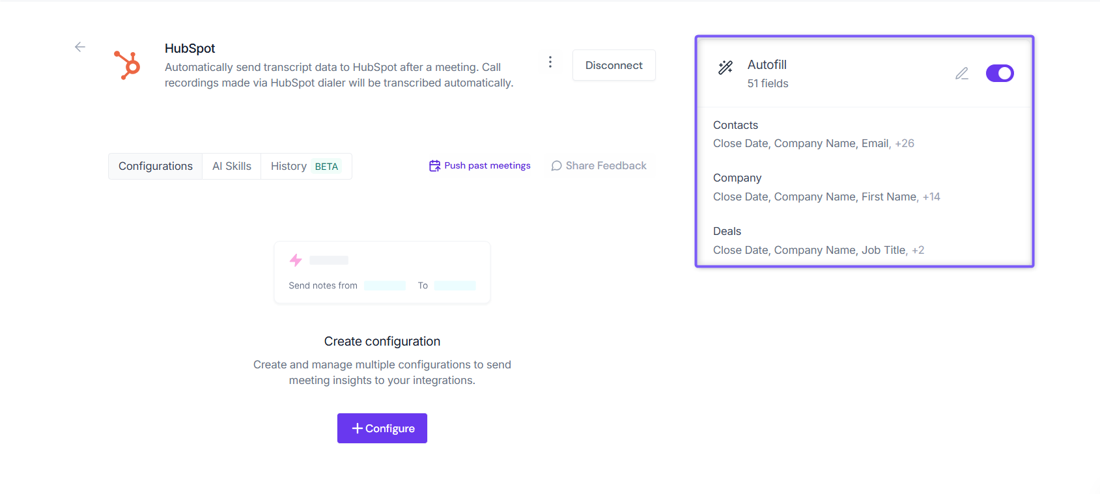1100x494 pixels.
Task: Click the Disconnect button
Action: 614,65
